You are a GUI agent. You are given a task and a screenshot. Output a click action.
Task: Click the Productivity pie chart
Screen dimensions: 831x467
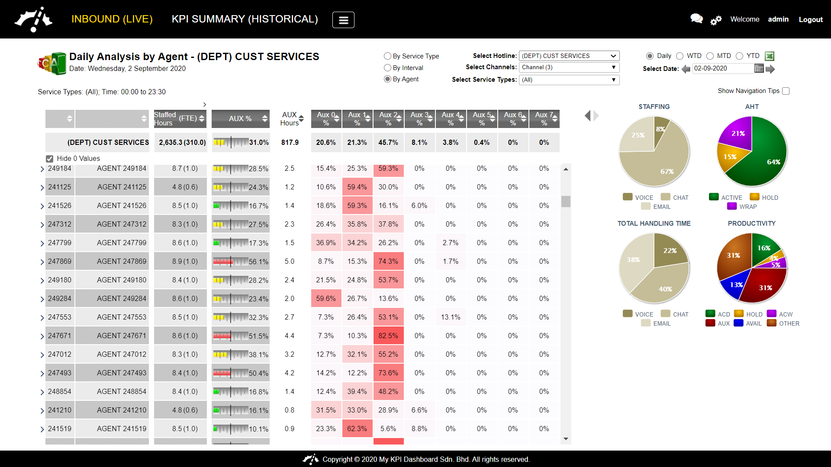click(x=752, y=268)
